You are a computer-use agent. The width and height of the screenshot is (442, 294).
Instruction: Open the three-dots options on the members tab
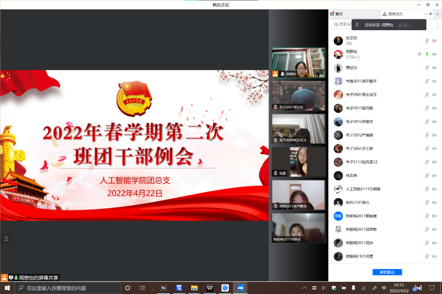click(426, 14)
